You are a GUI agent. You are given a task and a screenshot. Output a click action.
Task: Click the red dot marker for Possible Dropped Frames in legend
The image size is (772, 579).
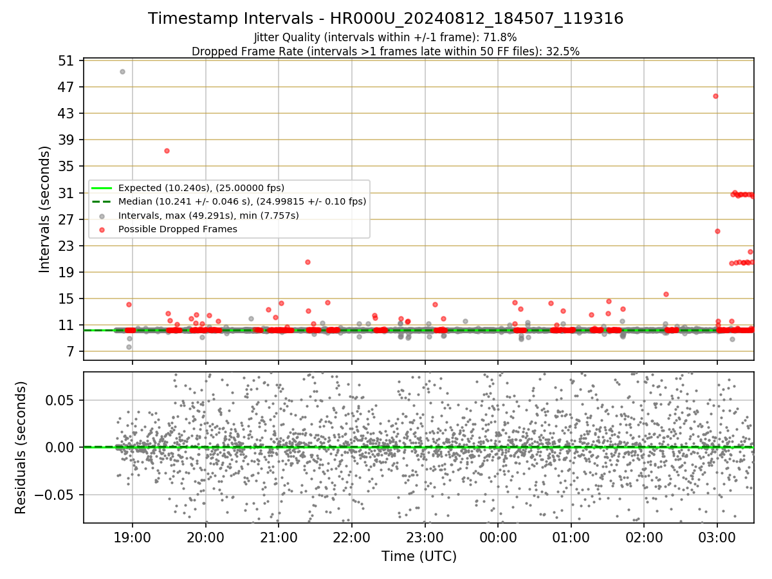(x=102, y=229)
